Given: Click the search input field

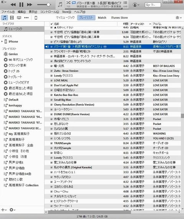Looking at the screenshot, I should 153,5.
